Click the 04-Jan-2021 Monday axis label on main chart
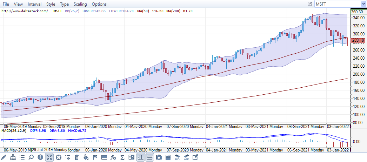Viewport: 367px width, 162px height. 224,127
